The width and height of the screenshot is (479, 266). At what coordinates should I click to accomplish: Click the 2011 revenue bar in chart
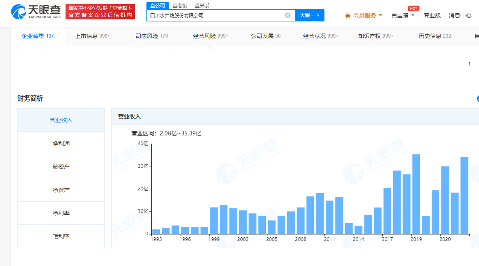click(x=329, y=217)
